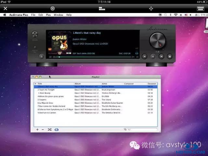Select '8.Scherzo from Symphony no.2 in D Major'
The width and height of the screenshot is (208, 156).
point(96,110)
